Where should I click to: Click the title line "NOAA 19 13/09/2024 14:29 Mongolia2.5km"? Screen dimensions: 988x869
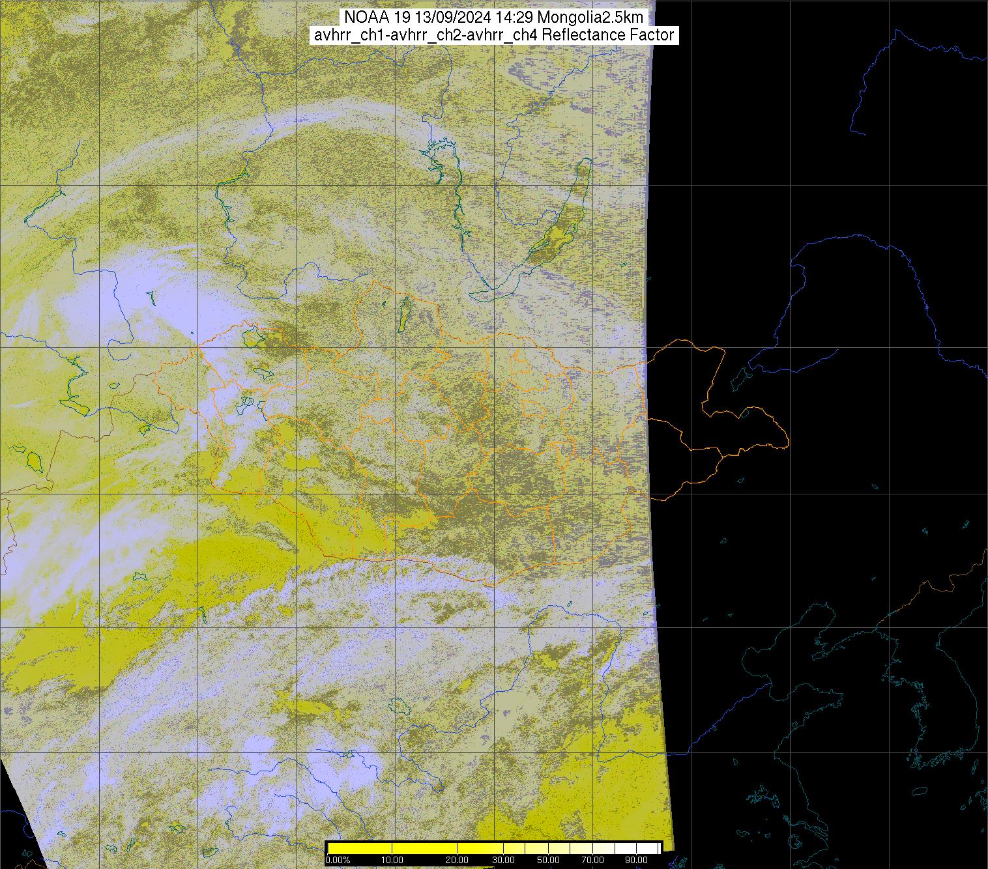[x=494, y=18]
